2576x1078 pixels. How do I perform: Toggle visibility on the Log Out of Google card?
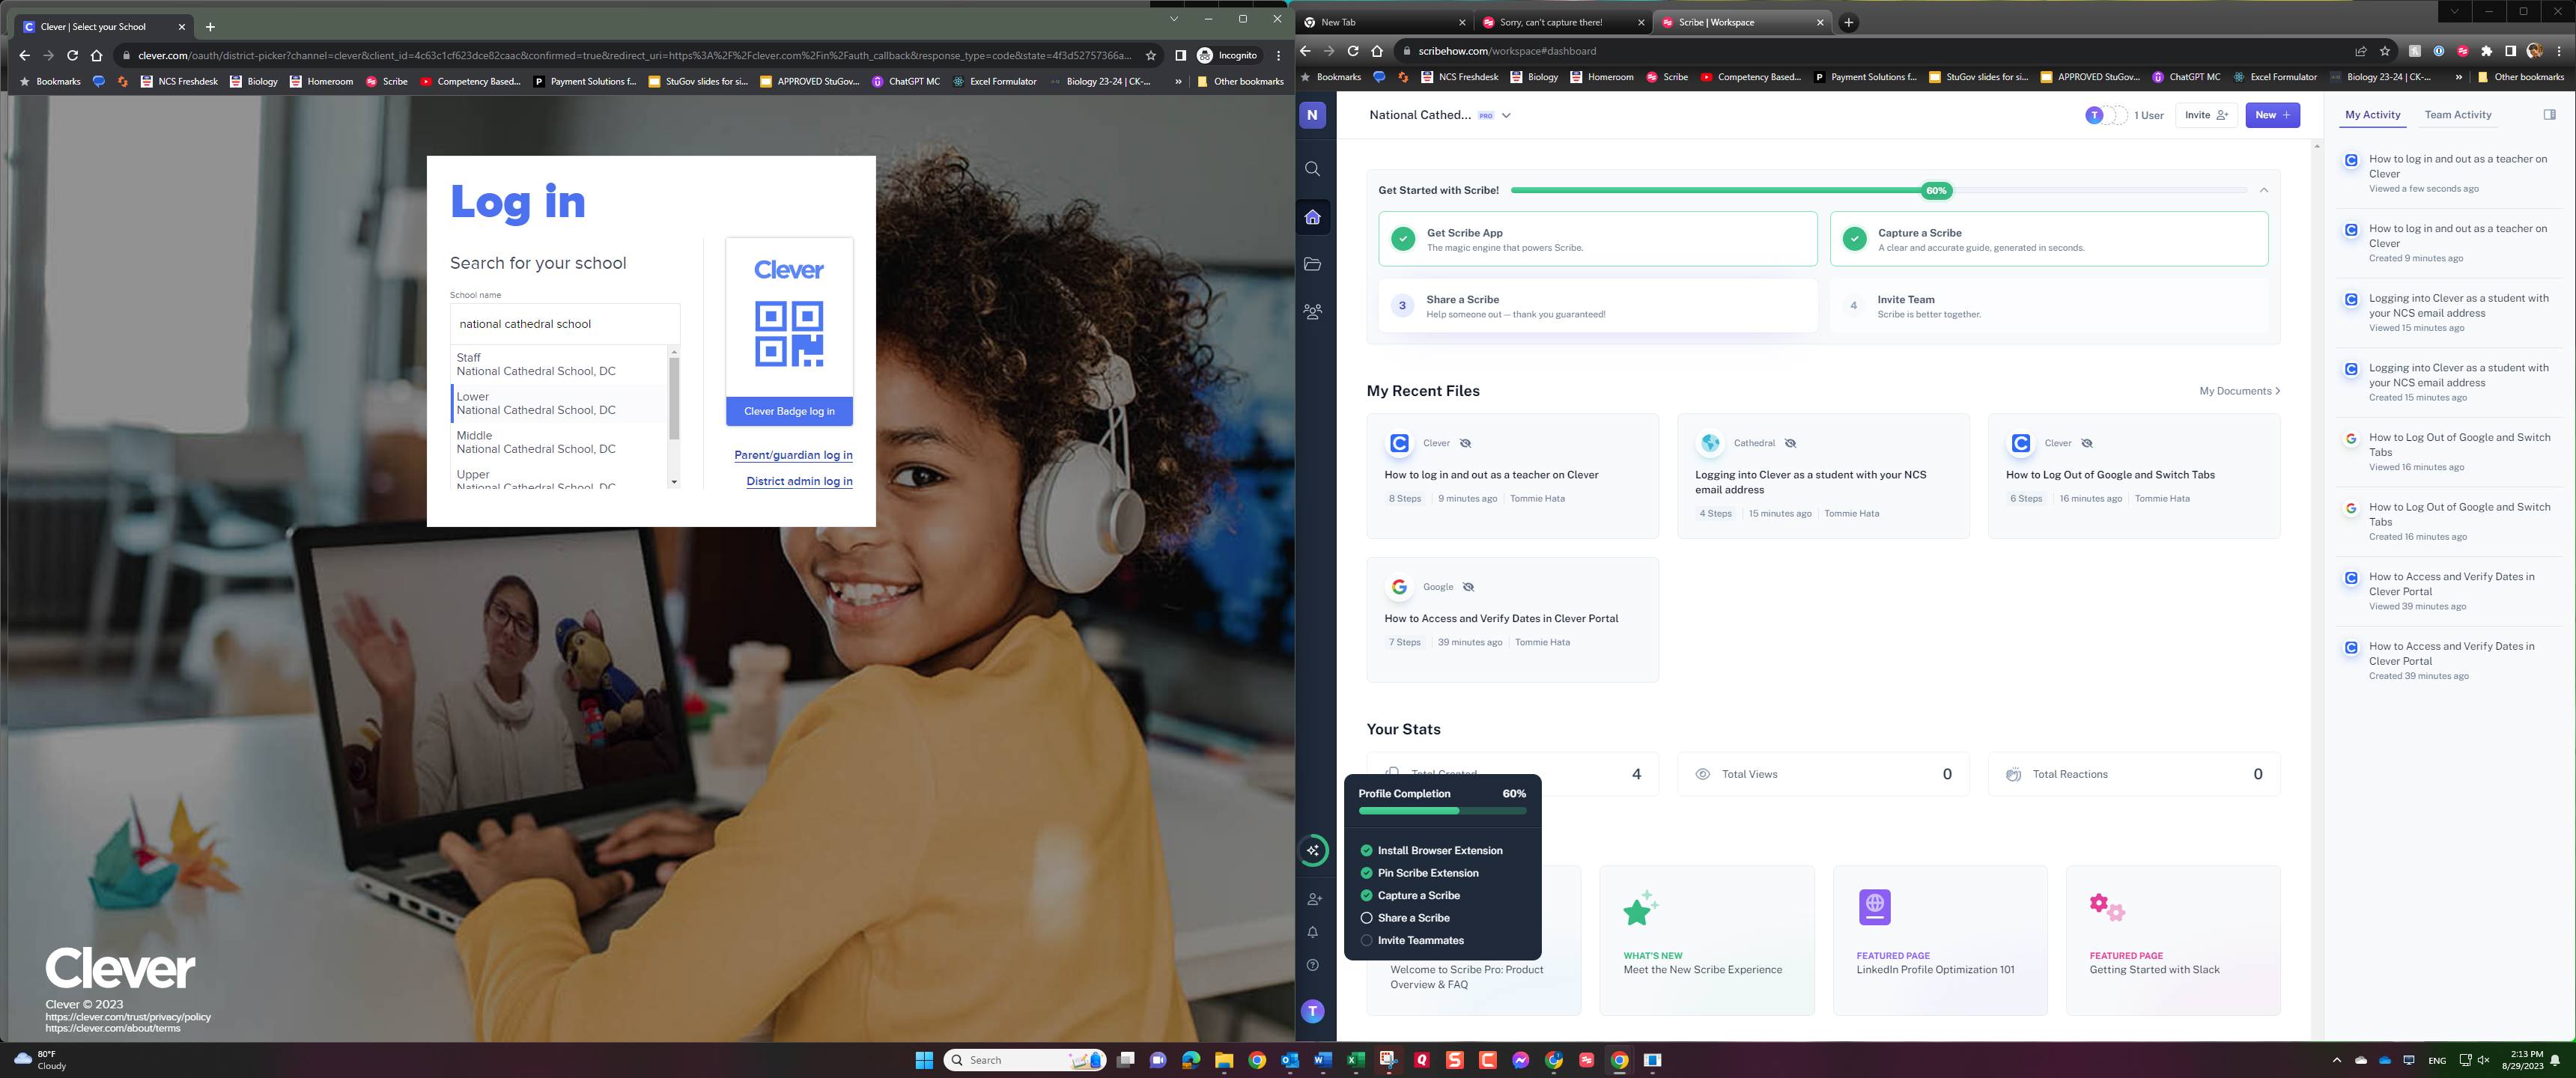(x=2087, y=443)
